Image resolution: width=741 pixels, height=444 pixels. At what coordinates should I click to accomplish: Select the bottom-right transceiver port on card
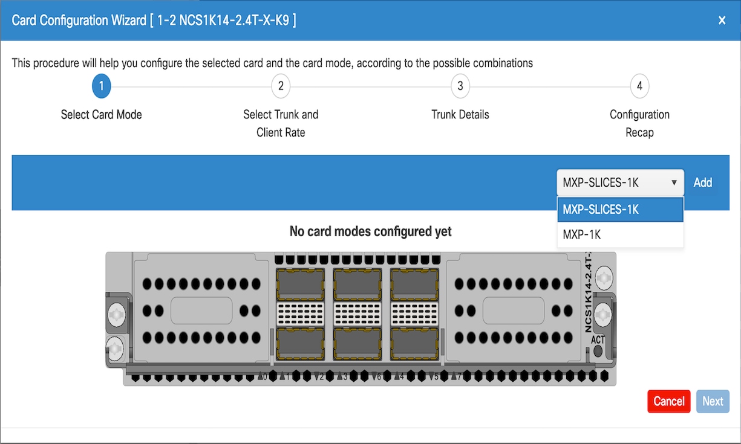coord(416,343)
